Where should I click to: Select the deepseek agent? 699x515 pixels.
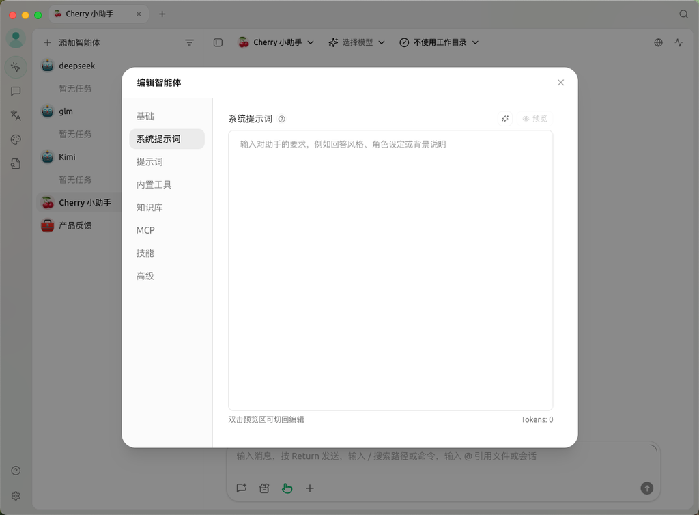(79, 66)
